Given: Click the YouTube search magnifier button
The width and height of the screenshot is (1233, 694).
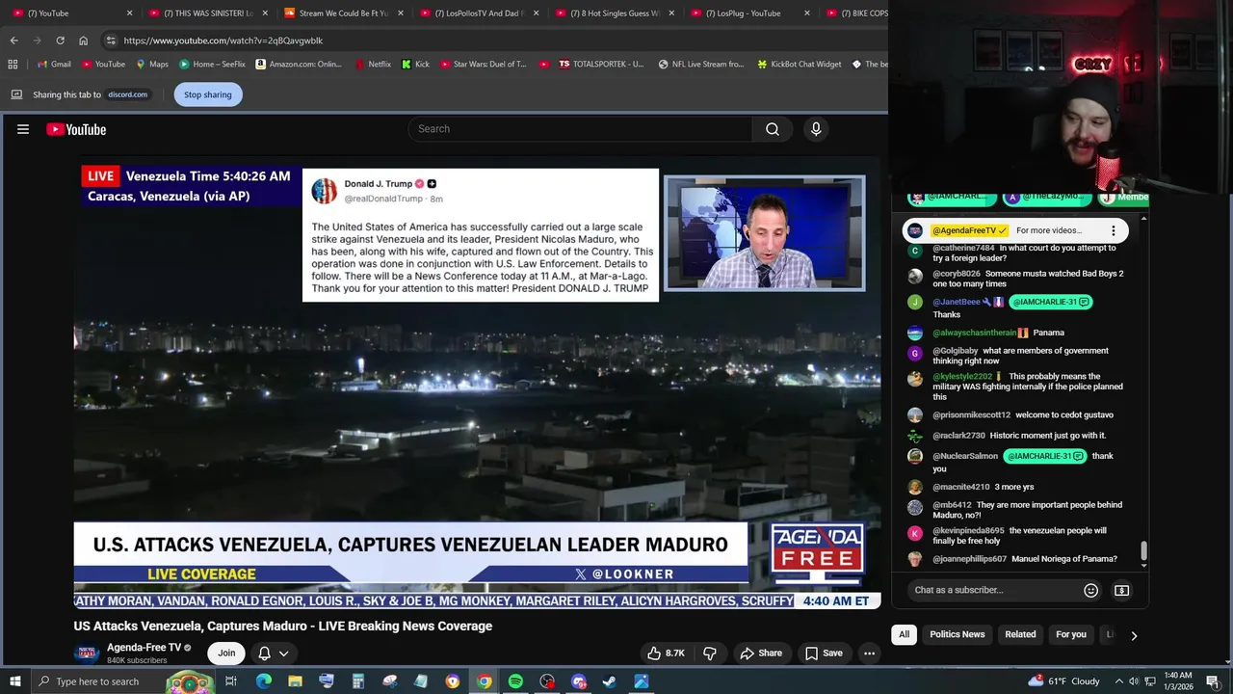Looking at the screenshot, I should click(773, 129).
